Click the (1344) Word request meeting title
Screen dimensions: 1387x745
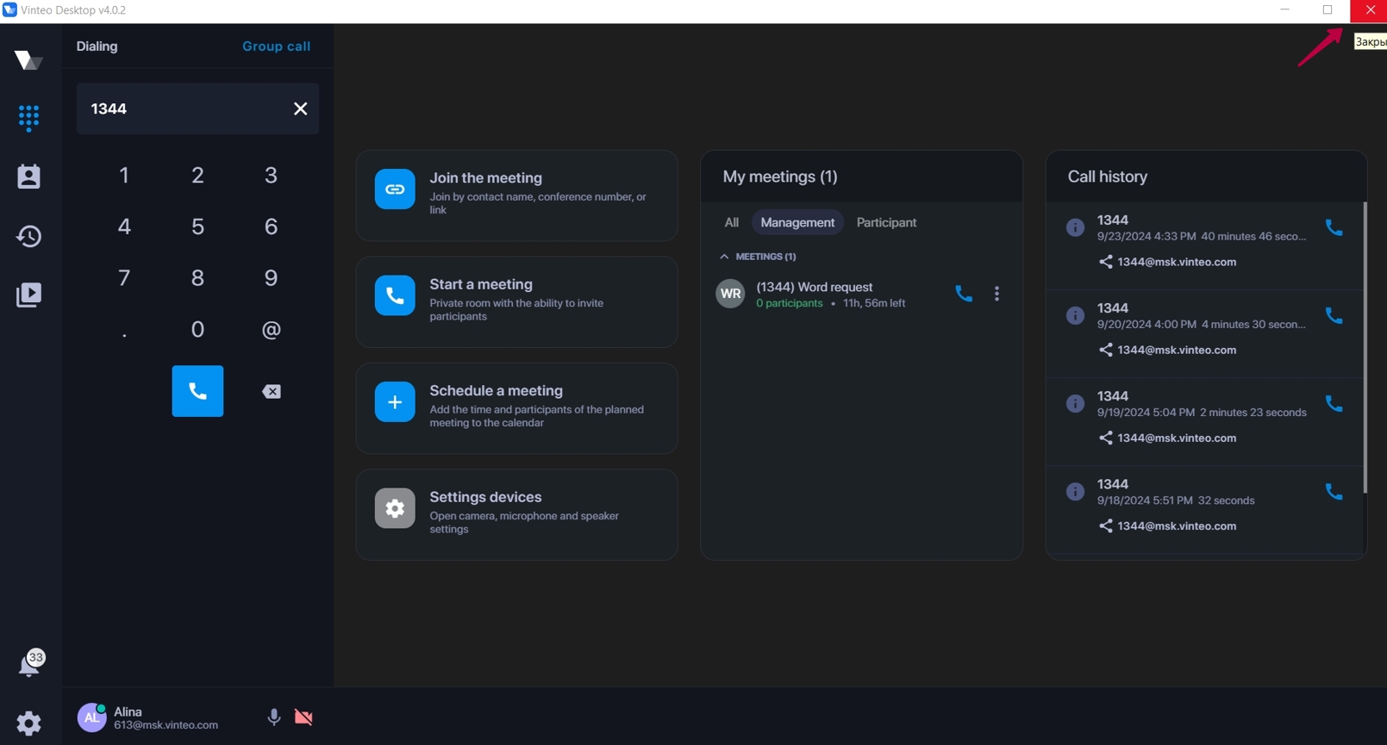pos(814,287)
